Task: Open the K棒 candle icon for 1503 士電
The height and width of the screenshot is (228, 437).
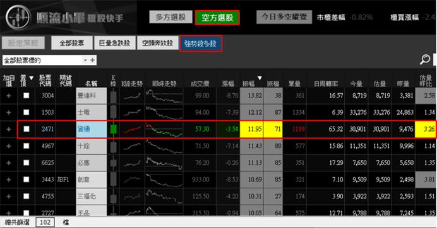Action: click(113, 112)
